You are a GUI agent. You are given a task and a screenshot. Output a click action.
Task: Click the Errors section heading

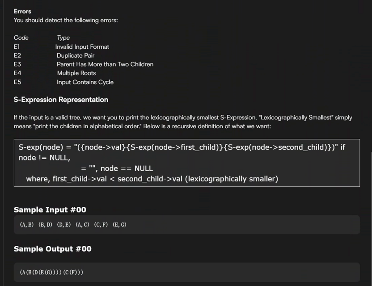click(22, 11)
